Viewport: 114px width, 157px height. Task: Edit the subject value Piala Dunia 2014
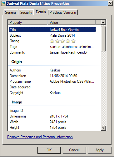tap(62, 35)
